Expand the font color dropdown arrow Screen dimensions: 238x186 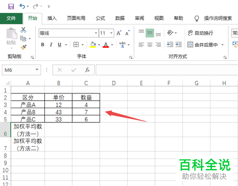coord(112,45)
